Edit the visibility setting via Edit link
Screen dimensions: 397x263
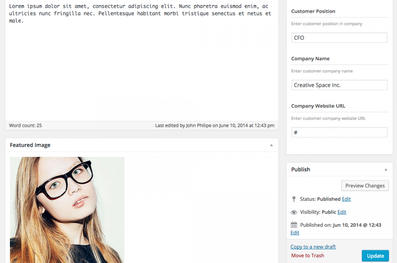pos(342,212)
